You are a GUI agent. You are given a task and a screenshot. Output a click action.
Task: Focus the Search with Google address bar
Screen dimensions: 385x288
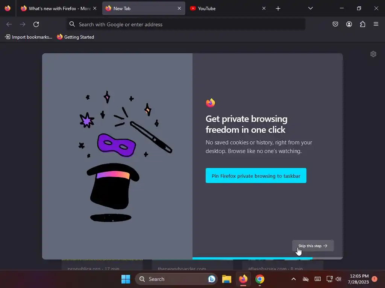click(x=186, y=24)
